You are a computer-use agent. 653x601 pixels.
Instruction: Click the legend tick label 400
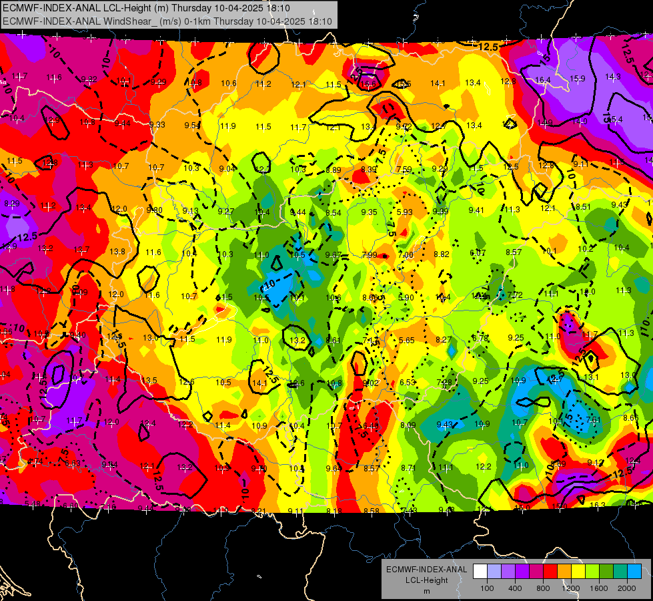[515, 588]
